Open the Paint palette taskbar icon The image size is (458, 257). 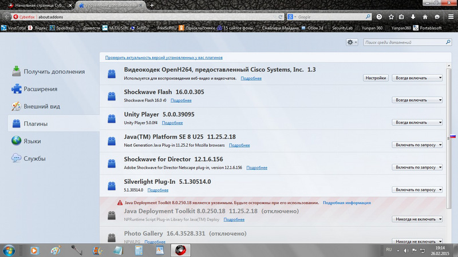pos(56,250)
